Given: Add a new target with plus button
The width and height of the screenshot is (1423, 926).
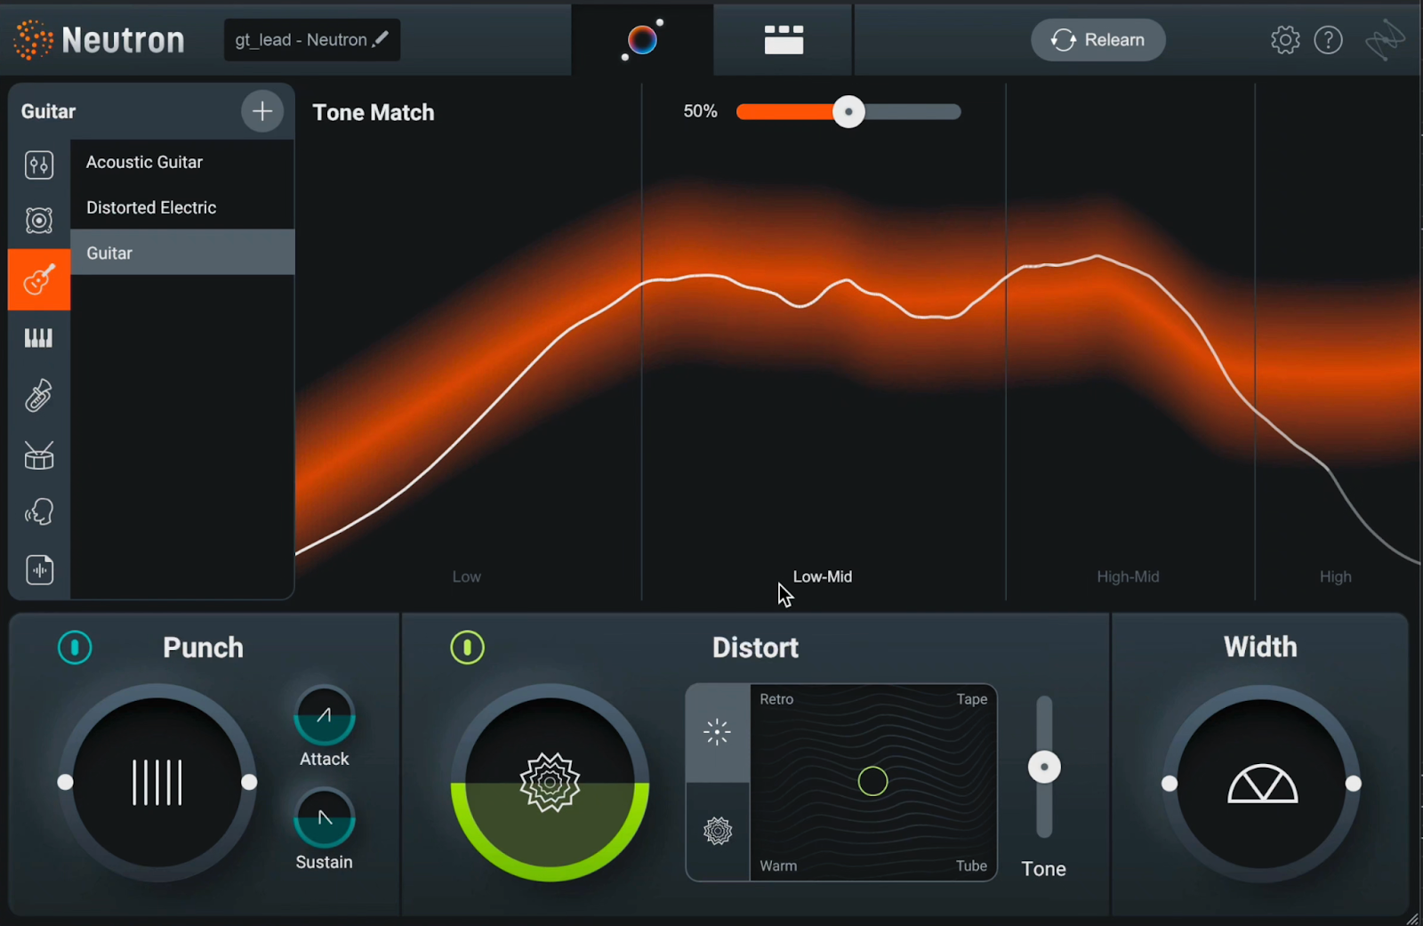Looking at the screenshot, I should [x=262, y=111].
